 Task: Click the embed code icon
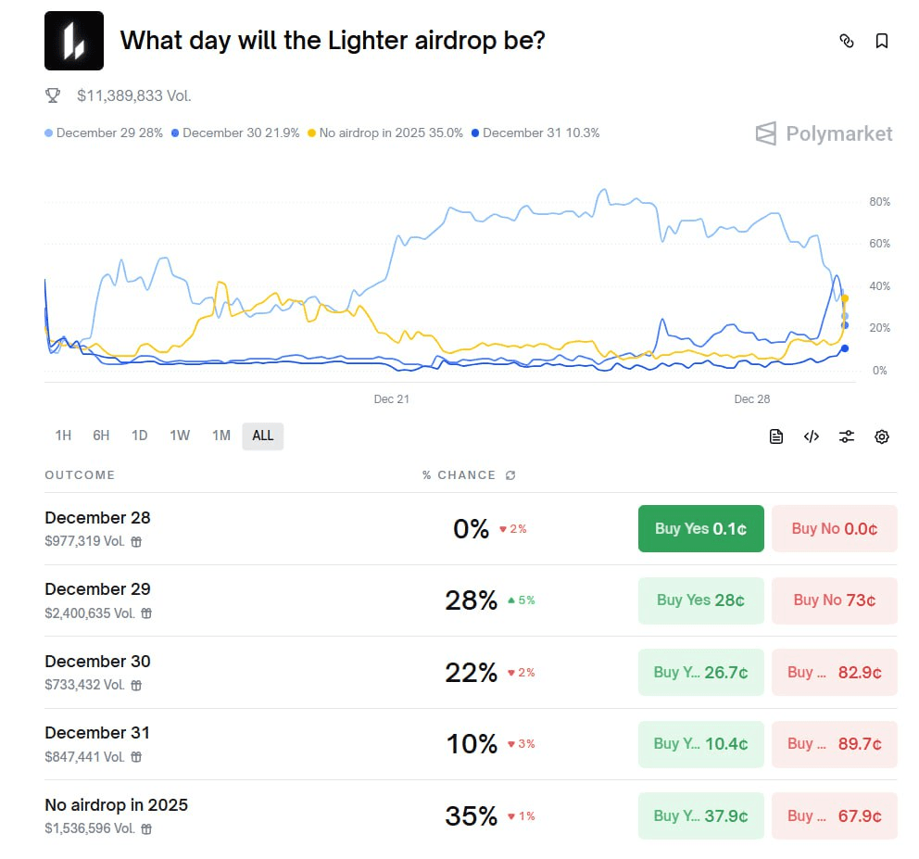coord(812,436)
